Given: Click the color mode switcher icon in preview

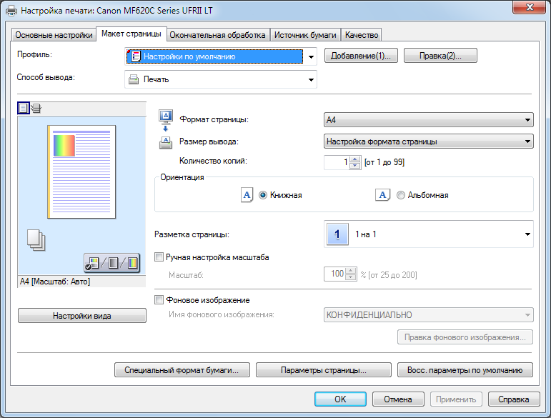Looking at the screenshot, I should tap(111, 263).
